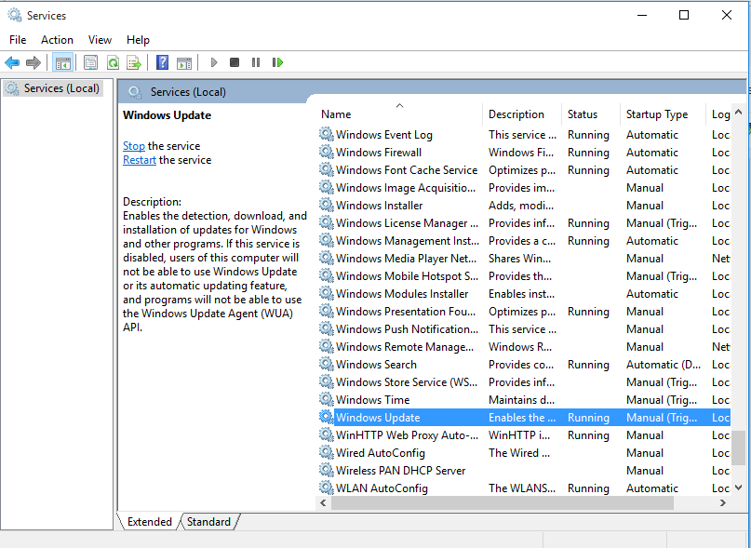Click the Stop the service link
The width and height of the screenshot is (751, 548).
pos(134,146)
